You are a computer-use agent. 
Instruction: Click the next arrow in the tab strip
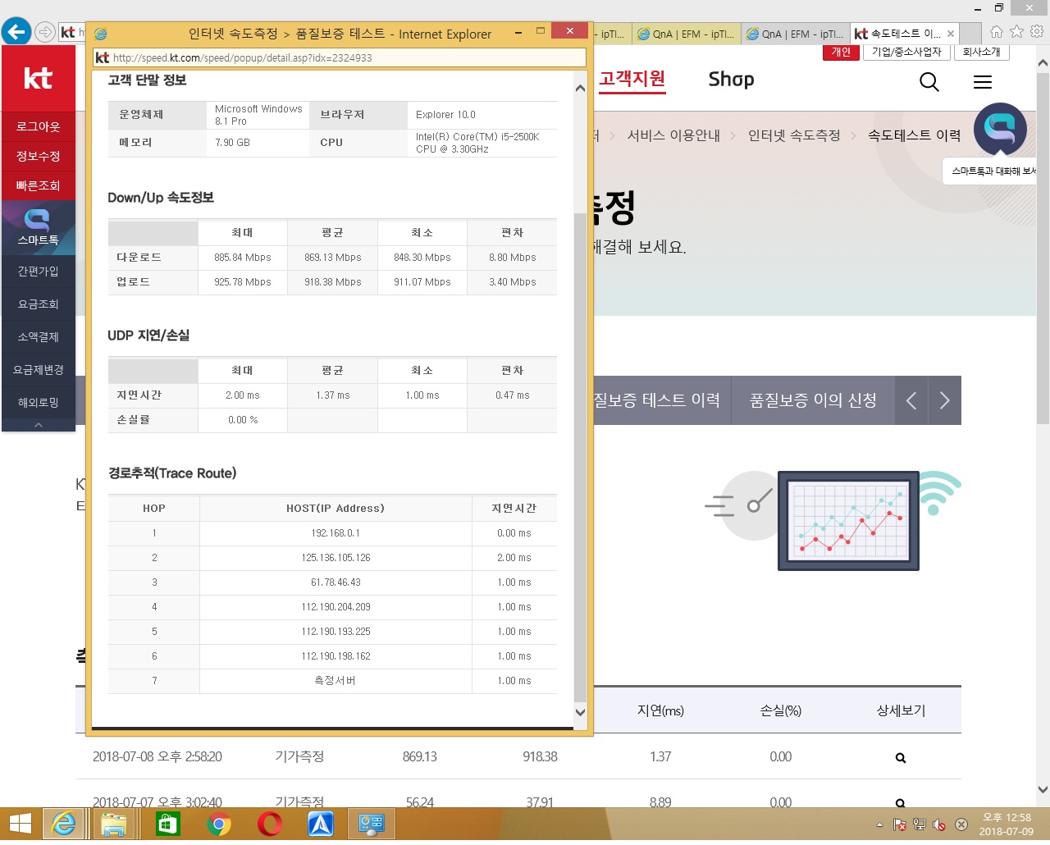[945, 400]
